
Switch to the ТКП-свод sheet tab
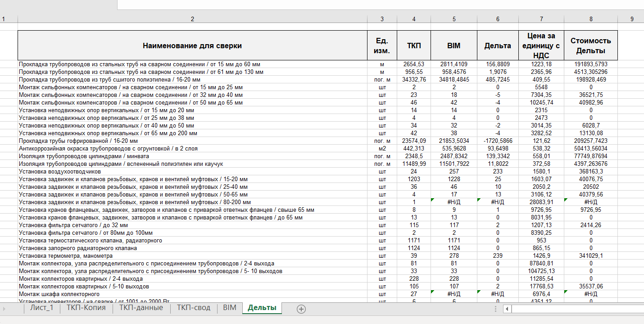coord(194,308)
